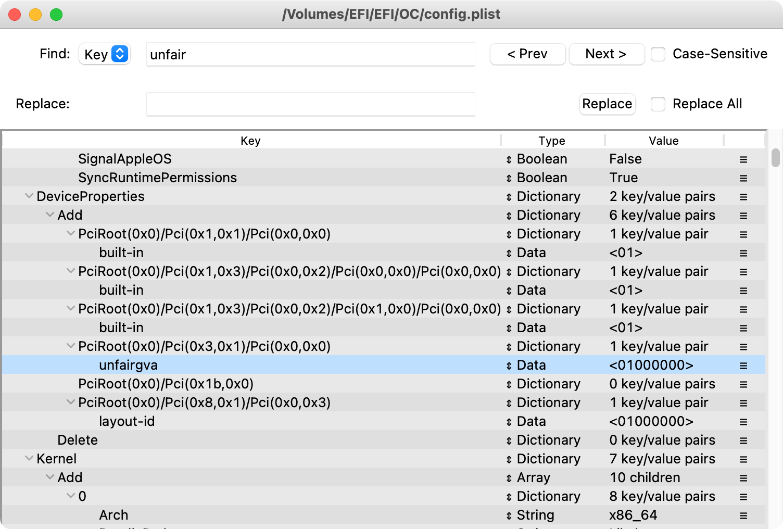Click the vertical scrollbar thumb

click(775, 158)
